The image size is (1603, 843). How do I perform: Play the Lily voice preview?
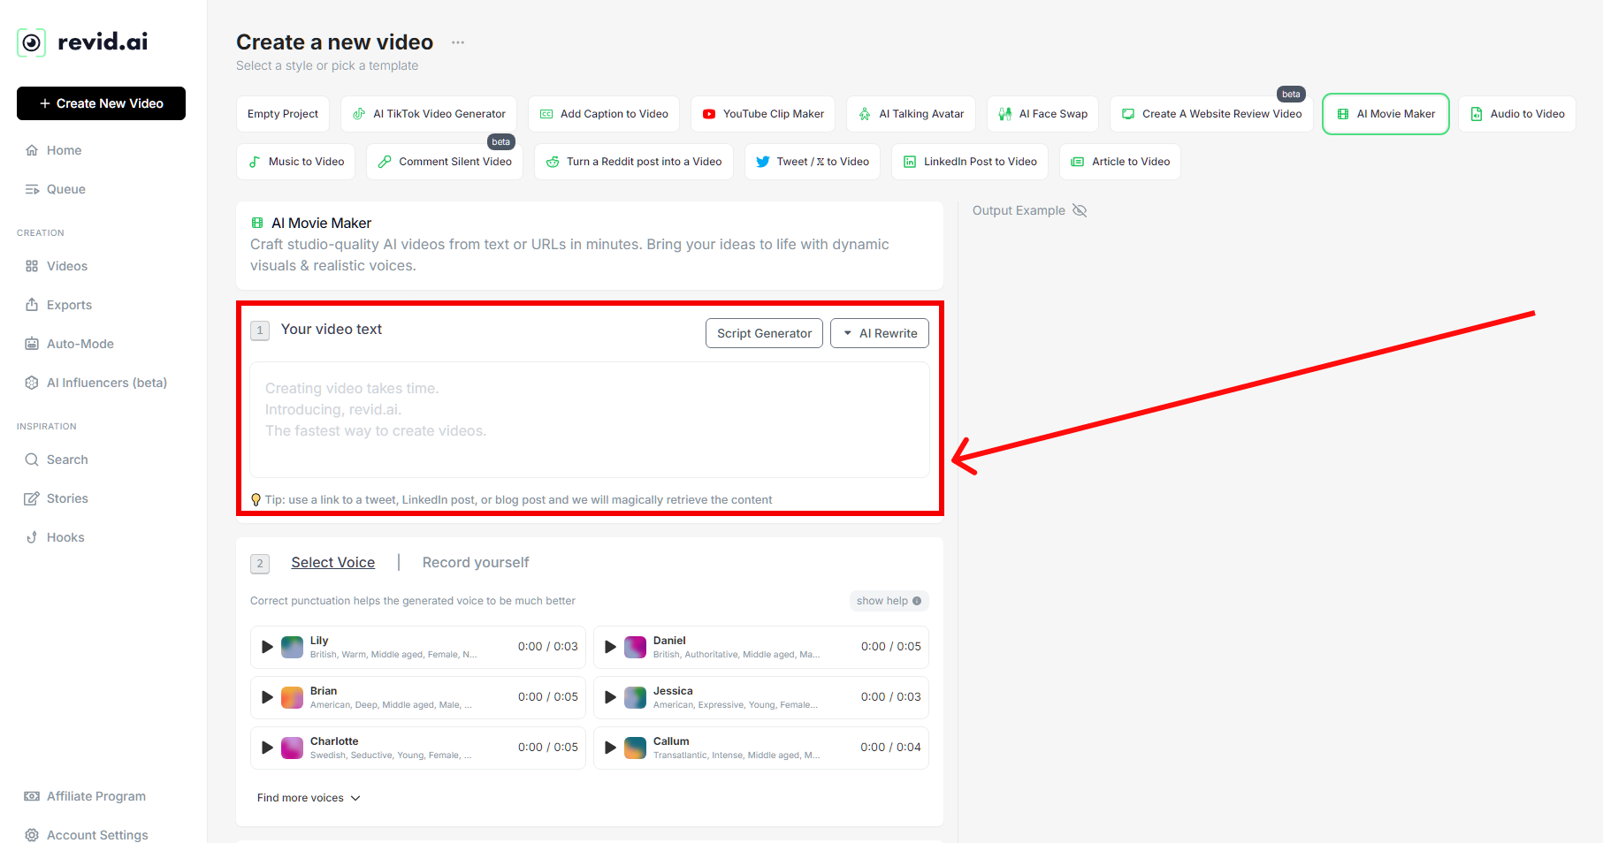(x=267, y=647)
